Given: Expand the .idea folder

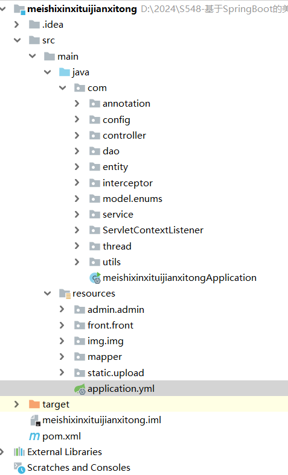Looking at the screenshot, I should coord(17,25).
